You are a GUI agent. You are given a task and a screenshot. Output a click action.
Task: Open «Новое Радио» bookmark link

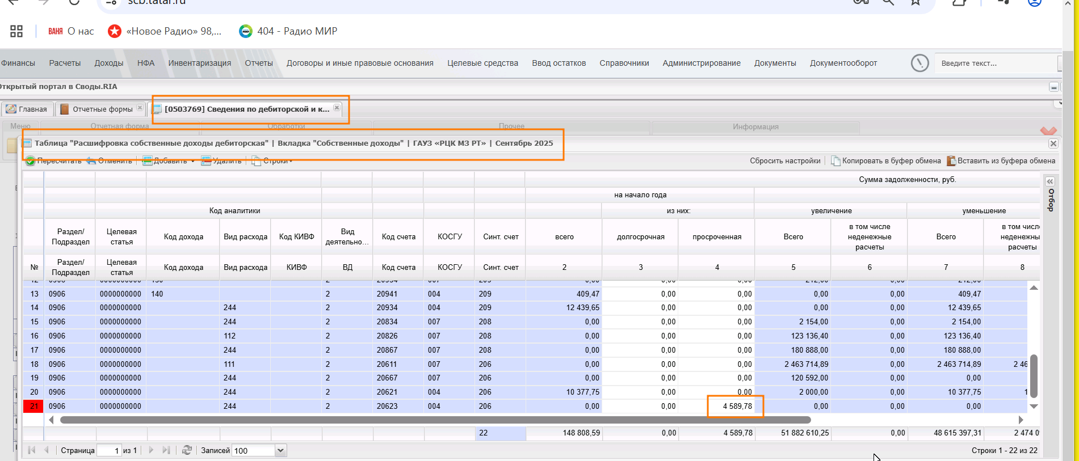click(x=165, y=31)
